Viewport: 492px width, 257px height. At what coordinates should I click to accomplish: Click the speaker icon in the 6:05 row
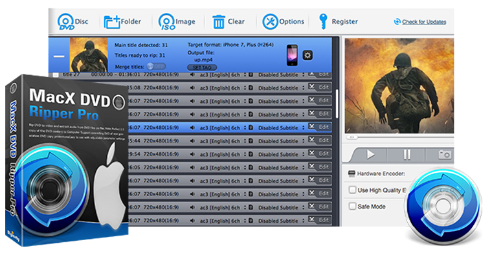(192, 168)
